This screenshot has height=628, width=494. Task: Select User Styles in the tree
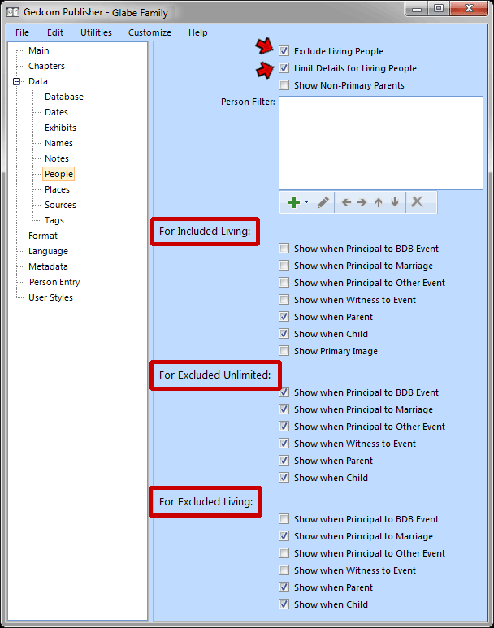[50, 297]
